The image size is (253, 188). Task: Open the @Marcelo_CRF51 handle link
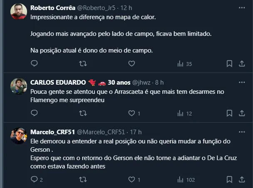[101, 132]
